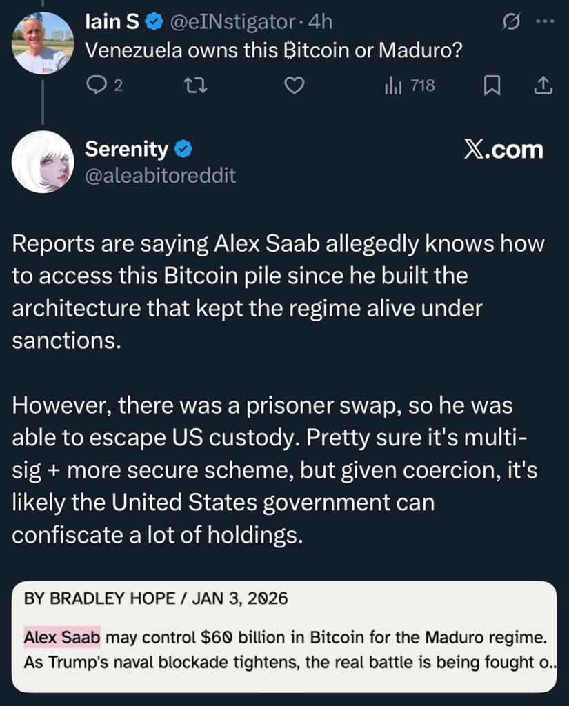Viewport: 569px width, 706px height.
Task: Bookmark Iain S's post
Action: point(491,85)
